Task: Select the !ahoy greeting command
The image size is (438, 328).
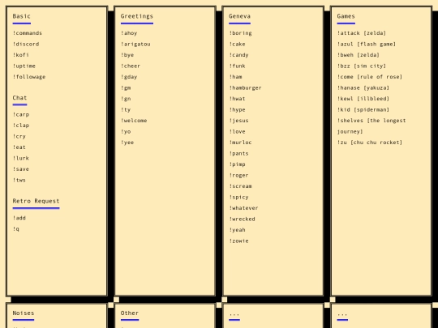Action: (x=129, y=33)
